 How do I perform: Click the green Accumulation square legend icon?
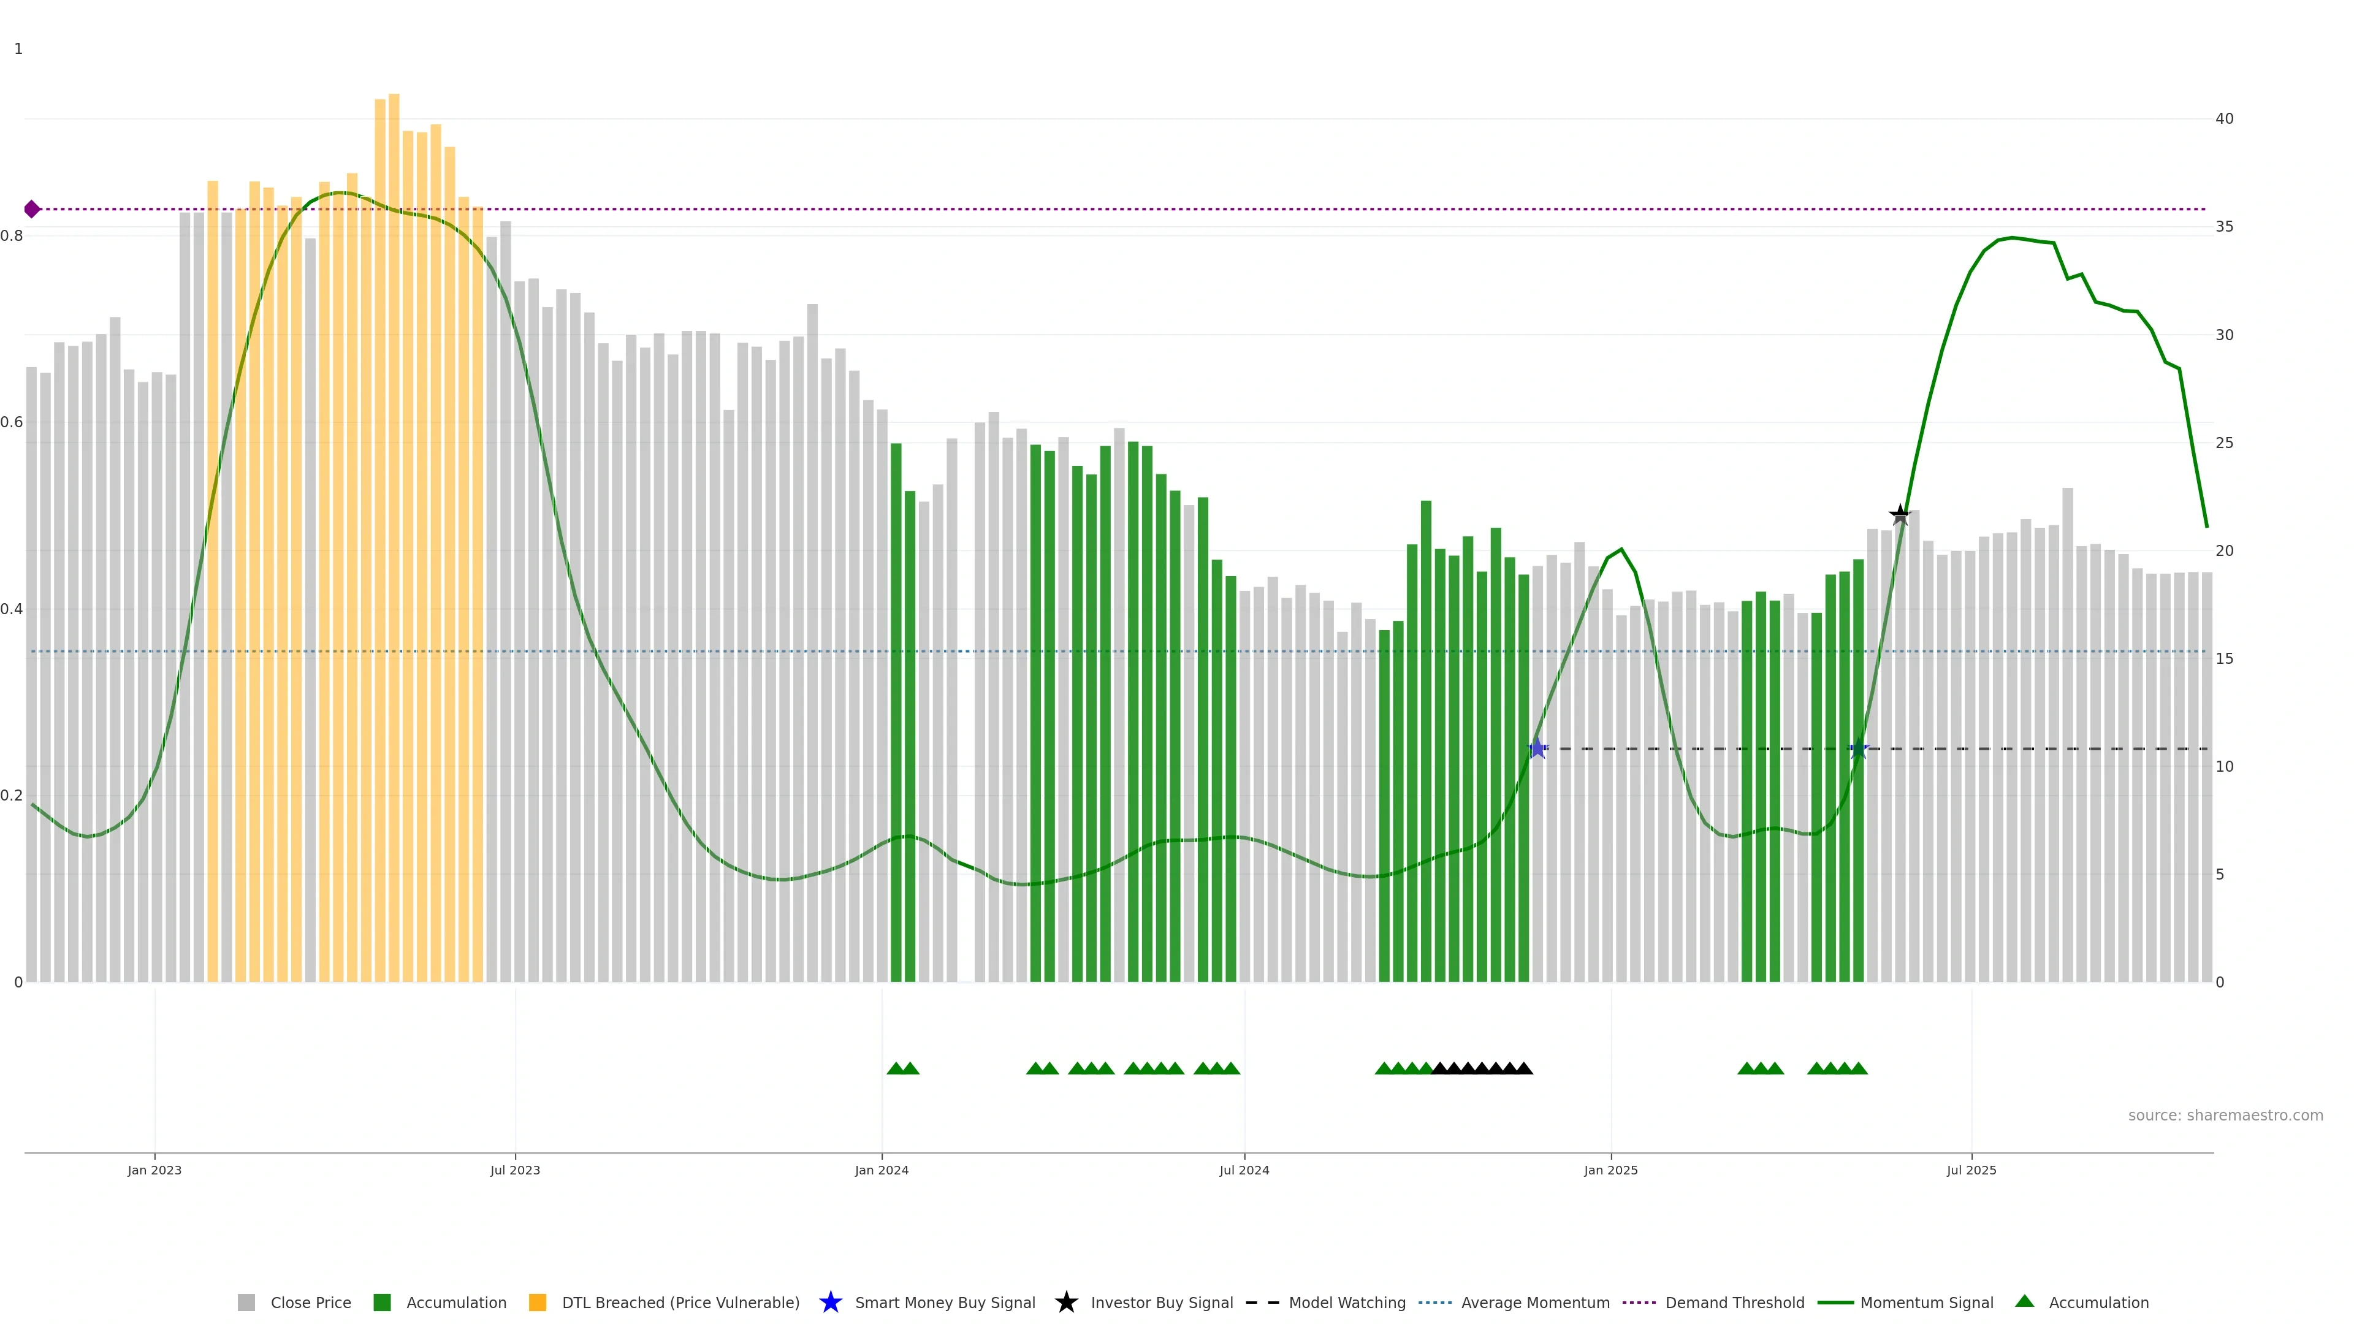pyautogui.click(x=382, y=1302)
